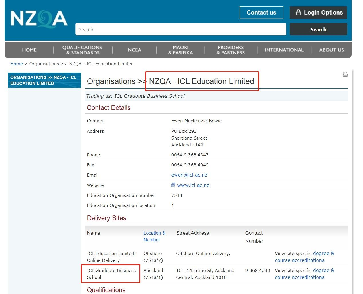Open the Contact us button

[x=261, y=13]
